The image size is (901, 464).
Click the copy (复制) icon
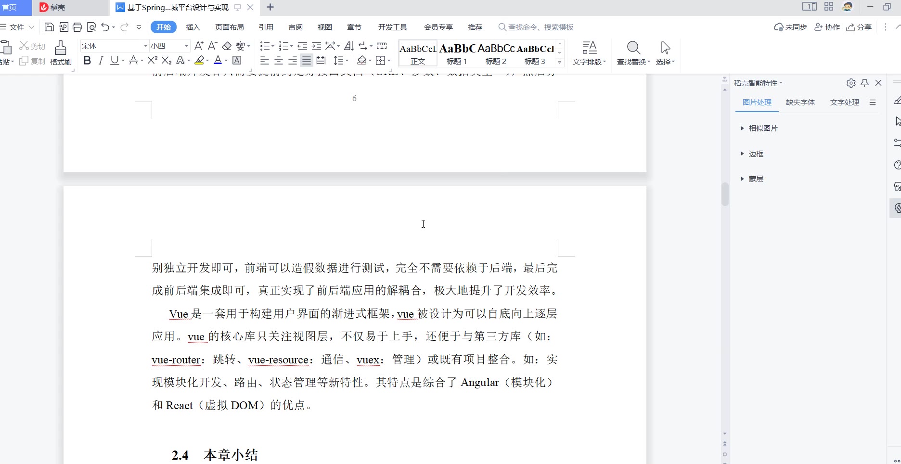32,61
